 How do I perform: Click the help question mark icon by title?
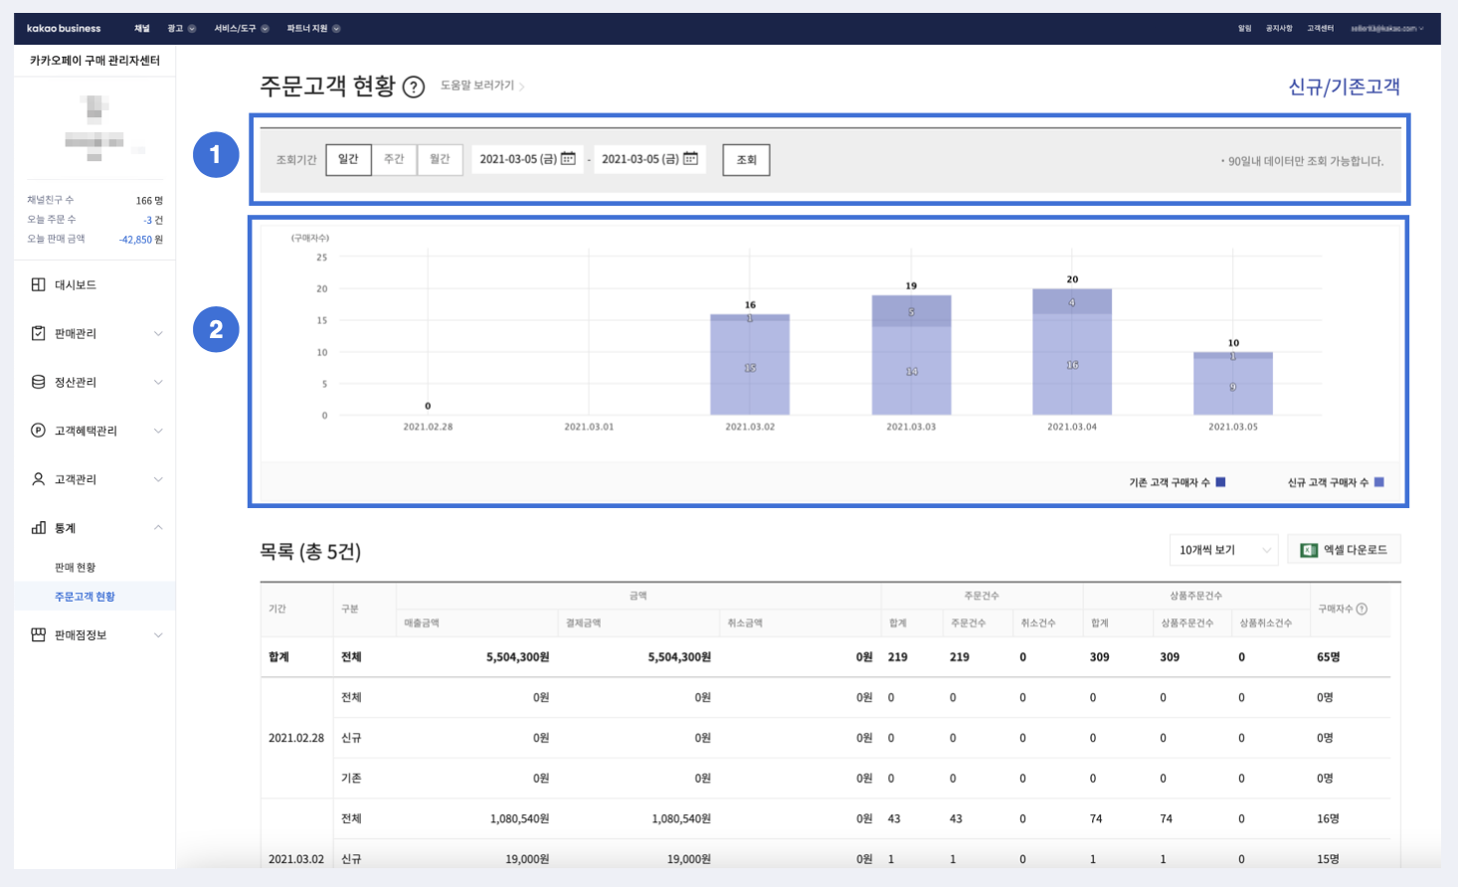[x=414, y=88]
